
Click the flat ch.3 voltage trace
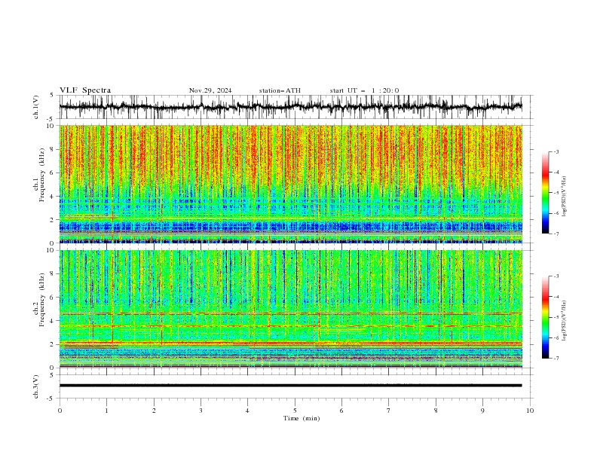(x=290, y=386)
